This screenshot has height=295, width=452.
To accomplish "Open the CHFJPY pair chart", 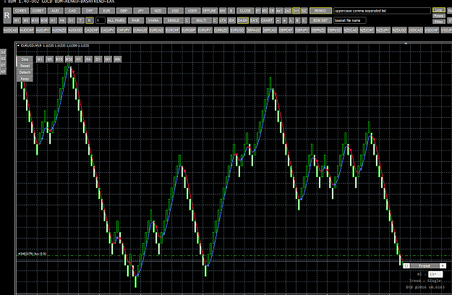I will click(x=124, y=30).
